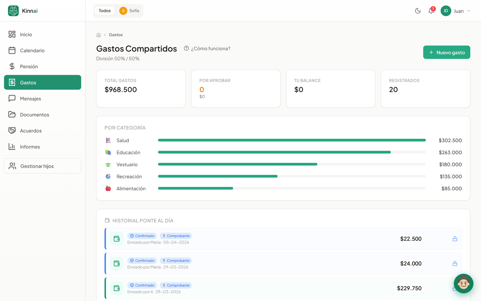
Task: Toggle dark mode moon icon
Action: (418, 11)
